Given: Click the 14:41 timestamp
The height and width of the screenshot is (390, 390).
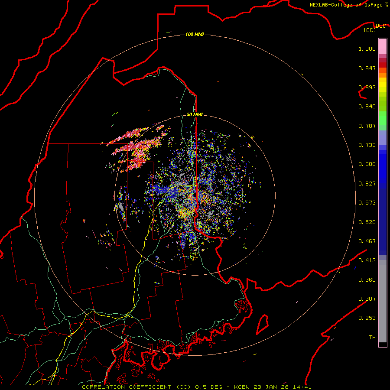Looking at the screenshot, I should [302, 387].
